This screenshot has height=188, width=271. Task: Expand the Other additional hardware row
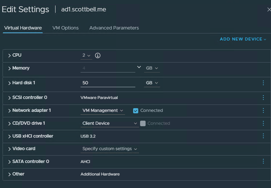(x=10, y=174)
